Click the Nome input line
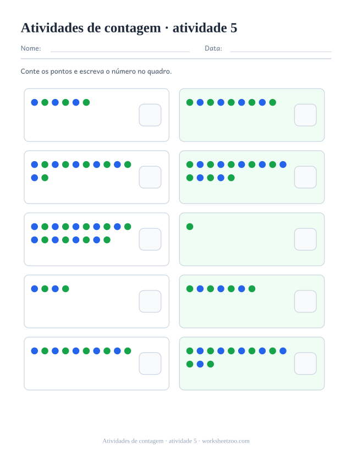The height and width of the screenshot is (456, 352). tap(120, 52)
